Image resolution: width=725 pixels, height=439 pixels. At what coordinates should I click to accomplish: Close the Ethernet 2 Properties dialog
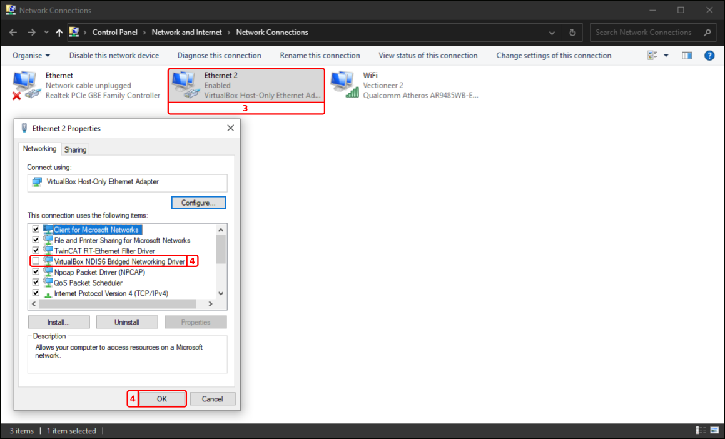click(230, 128)
